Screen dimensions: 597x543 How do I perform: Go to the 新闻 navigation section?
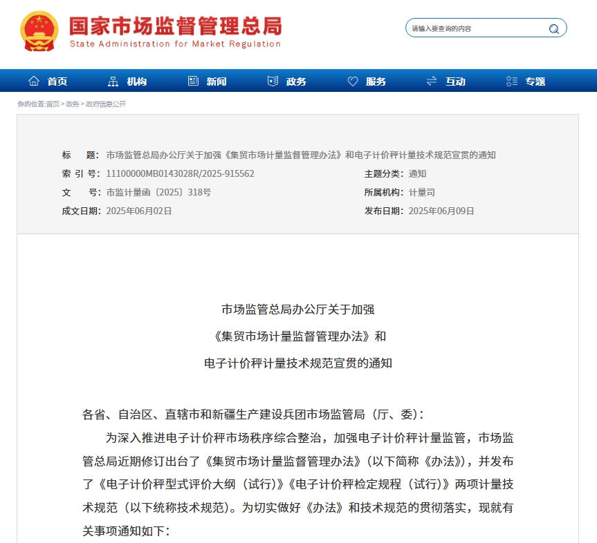click(217, 82)
